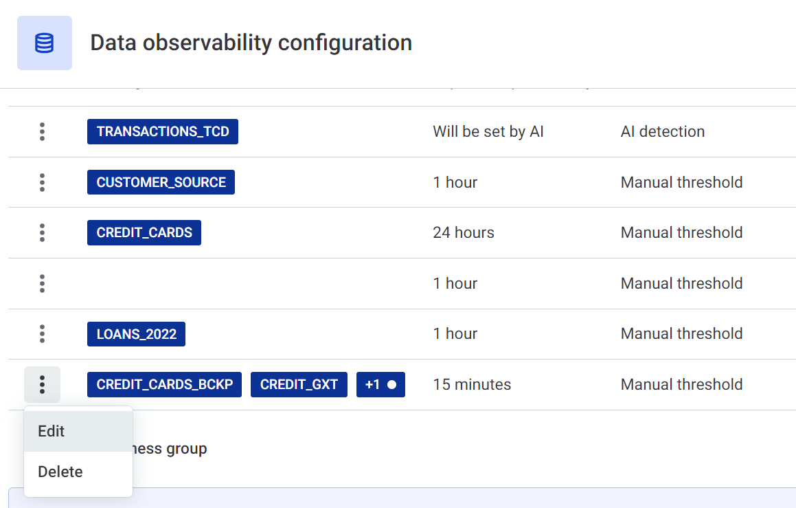
Task: Open three-dot menu for TRANSACTIONS_TCD row
Action: [x=42, y=131]
